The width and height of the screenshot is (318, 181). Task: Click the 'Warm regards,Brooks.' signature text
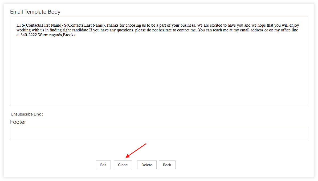57,35
